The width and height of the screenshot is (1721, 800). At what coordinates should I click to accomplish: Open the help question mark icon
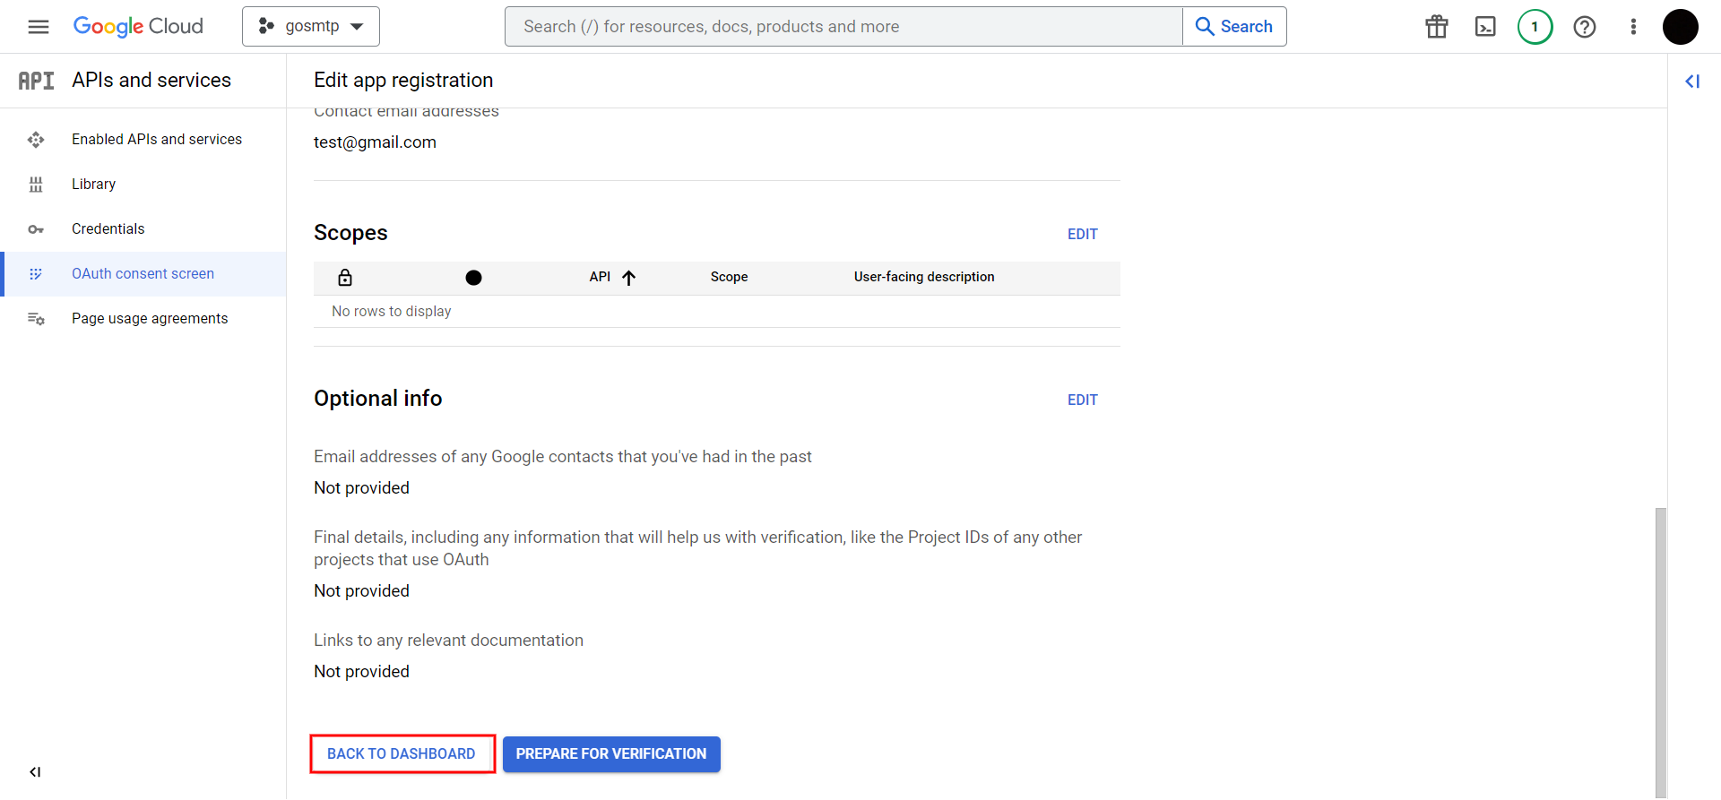[x=1585, y=27]
